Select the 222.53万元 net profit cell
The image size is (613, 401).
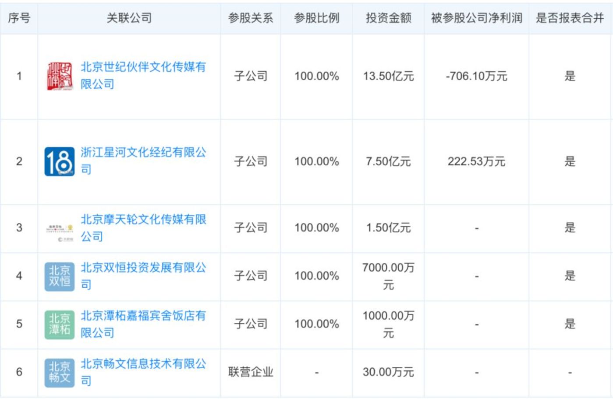click(x=477, y=161)
